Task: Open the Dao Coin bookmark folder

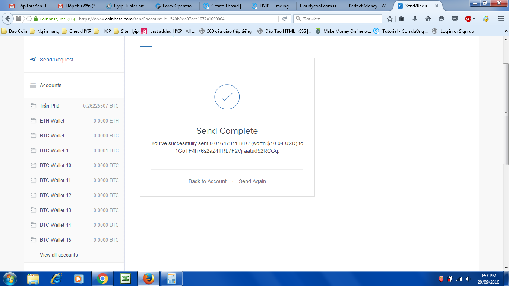Action: pos(15,31)
